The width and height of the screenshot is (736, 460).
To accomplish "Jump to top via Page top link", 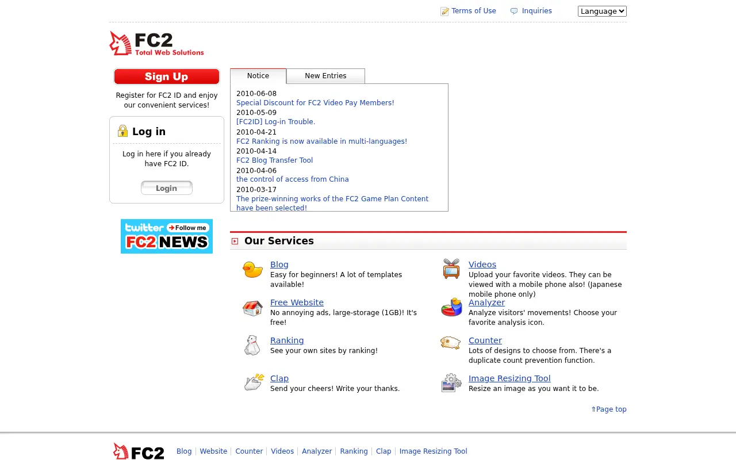I will click(609, 409).
